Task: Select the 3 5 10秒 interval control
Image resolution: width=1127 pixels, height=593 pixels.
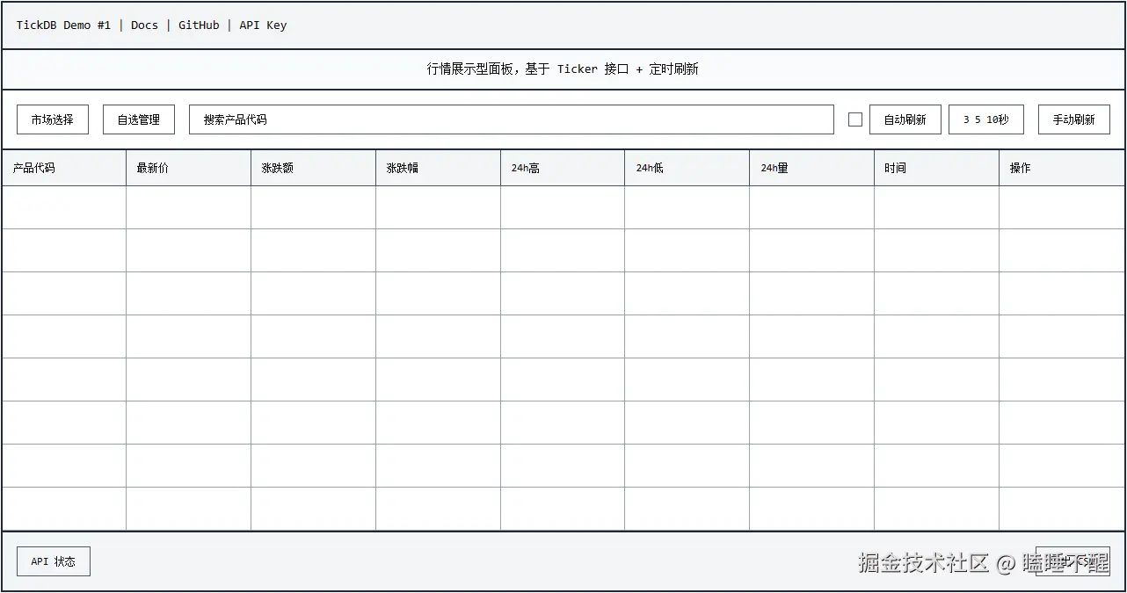Action: (985, 119)
